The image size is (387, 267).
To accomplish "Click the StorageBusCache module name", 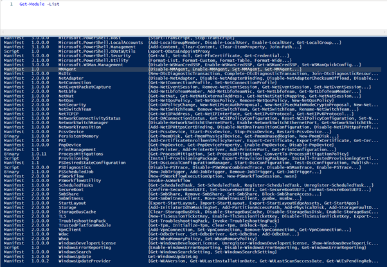I will pos(77,212).
